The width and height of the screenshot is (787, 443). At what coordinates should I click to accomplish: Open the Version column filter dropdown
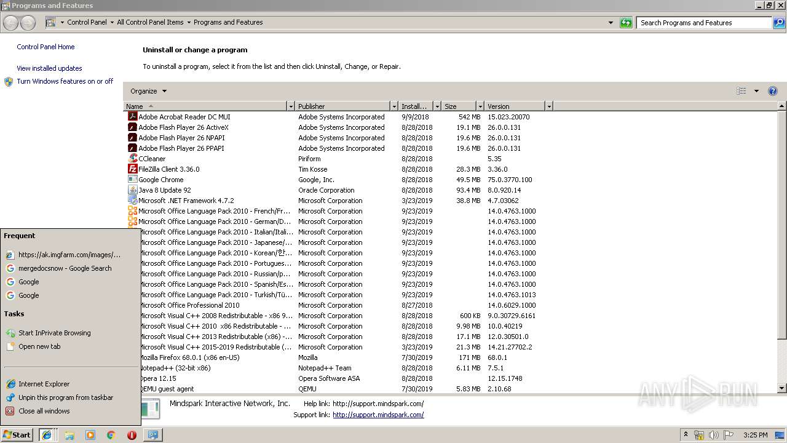click(x=549, y=106)
